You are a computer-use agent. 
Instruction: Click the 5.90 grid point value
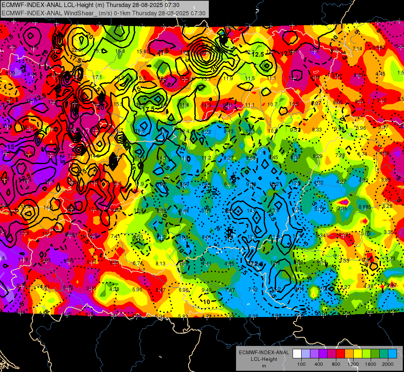pyautogui.click(x=137, y=290)
